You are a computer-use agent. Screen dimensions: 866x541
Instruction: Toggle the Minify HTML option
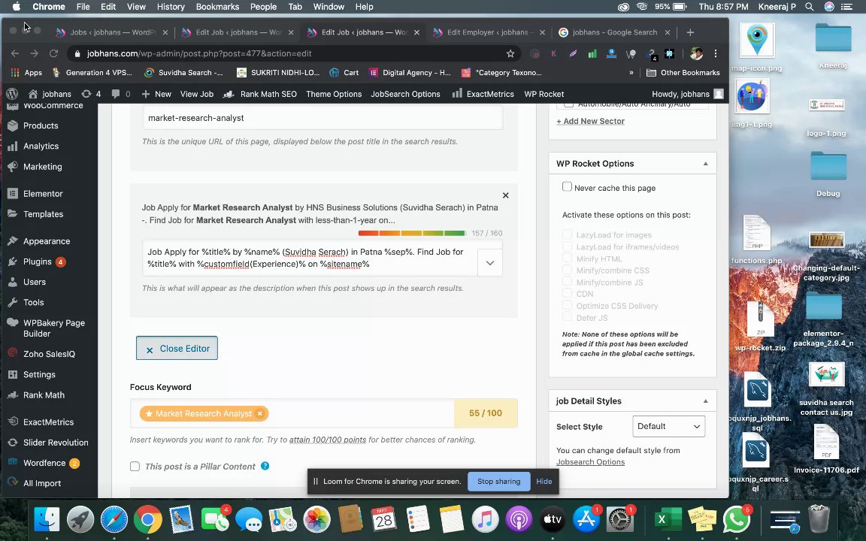[568, 258]
